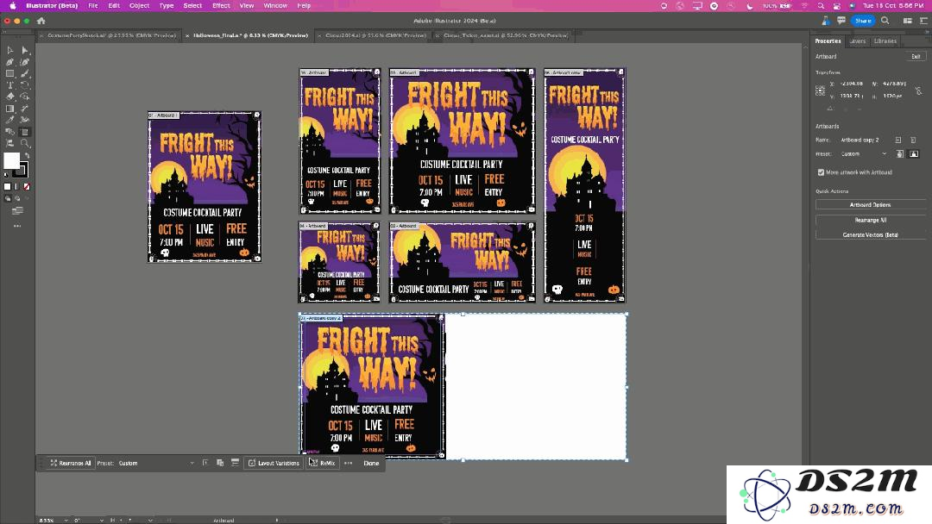Viewport: 932px width, 524px height.
Task: Pick the Paintbrush tool
Action: pyautogui.click(x=25, y=73)
